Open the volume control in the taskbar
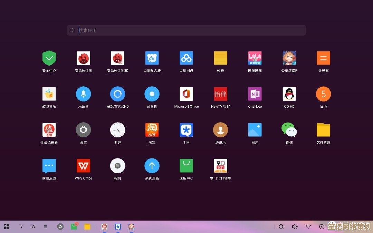 [295, 227]
